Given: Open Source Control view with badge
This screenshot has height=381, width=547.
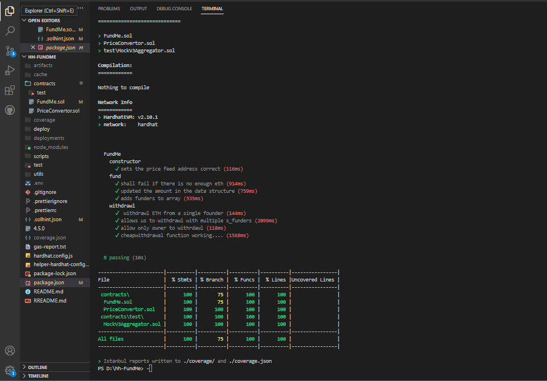Looking at the screenshot, I should point(10,51).
